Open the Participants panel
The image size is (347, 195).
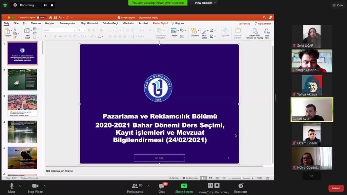click(135, 186)
